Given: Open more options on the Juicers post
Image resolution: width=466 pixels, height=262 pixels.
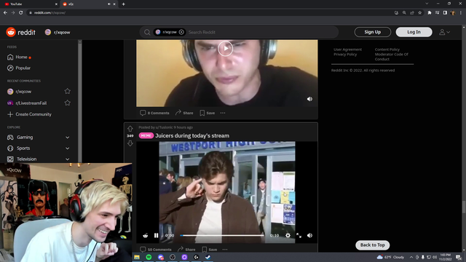Looking at the screenshot, I should coord(225,250).
